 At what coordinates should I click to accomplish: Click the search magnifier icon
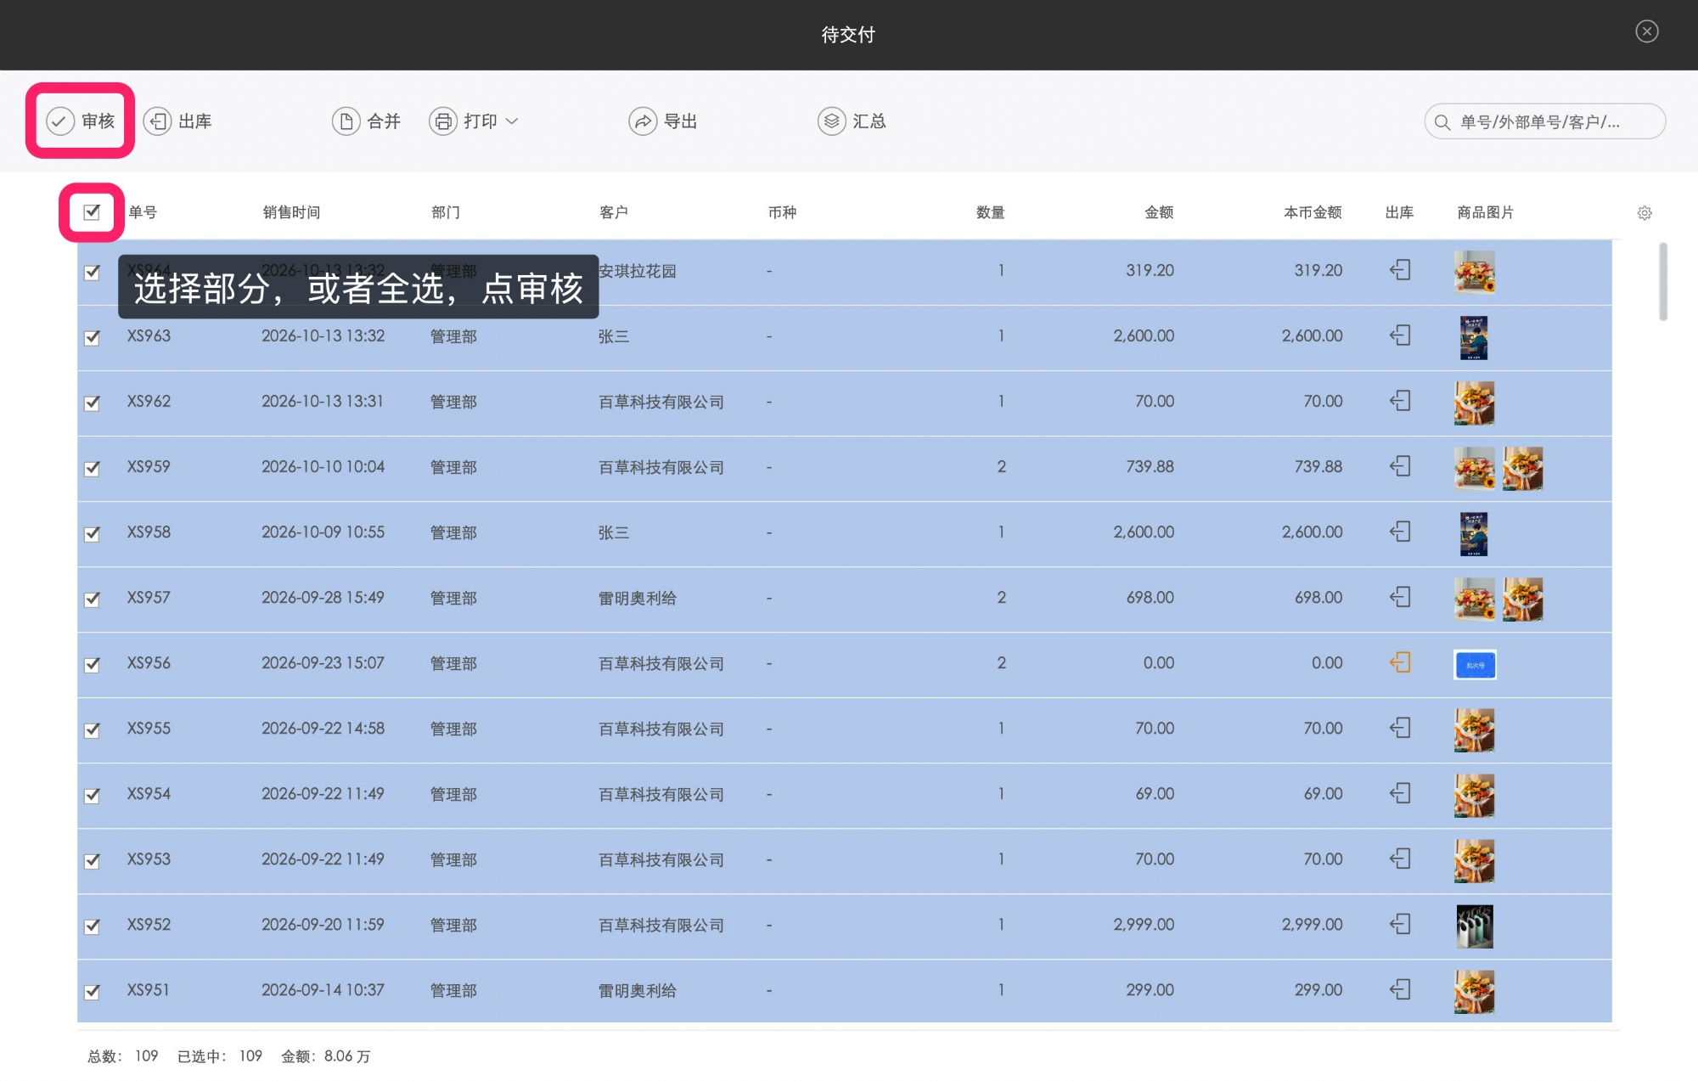1442,122
